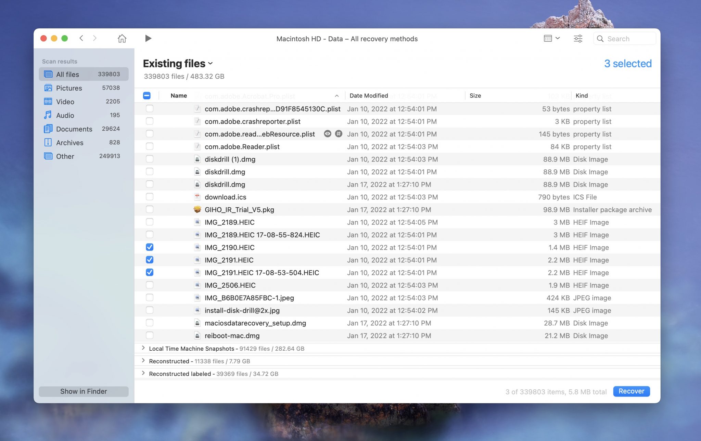The height and width of the screenshot is (441, 701).
Task: Click the view options dropdown in toolbar
Action: pos(551,38)
